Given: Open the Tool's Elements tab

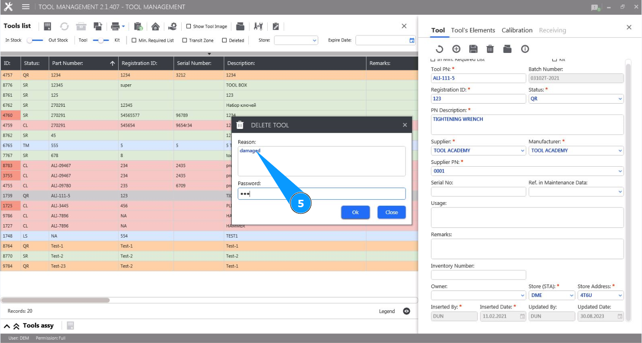Looking at the screenshot, I should click(x=473, y=30).
